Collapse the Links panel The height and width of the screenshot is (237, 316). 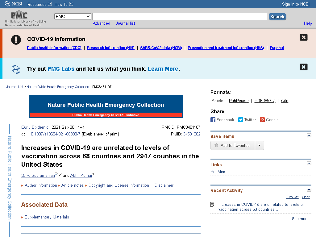(x=309, y=164)
